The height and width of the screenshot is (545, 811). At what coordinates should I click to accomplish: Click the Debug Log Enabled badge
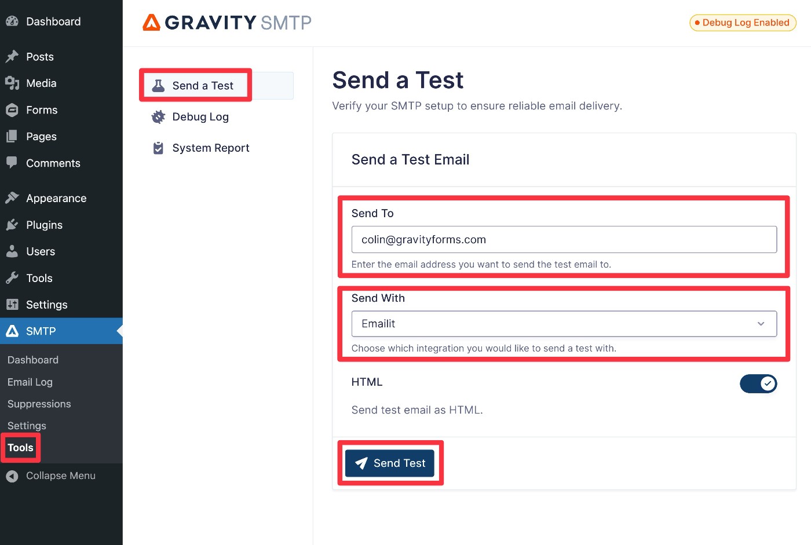pos(742,23)
